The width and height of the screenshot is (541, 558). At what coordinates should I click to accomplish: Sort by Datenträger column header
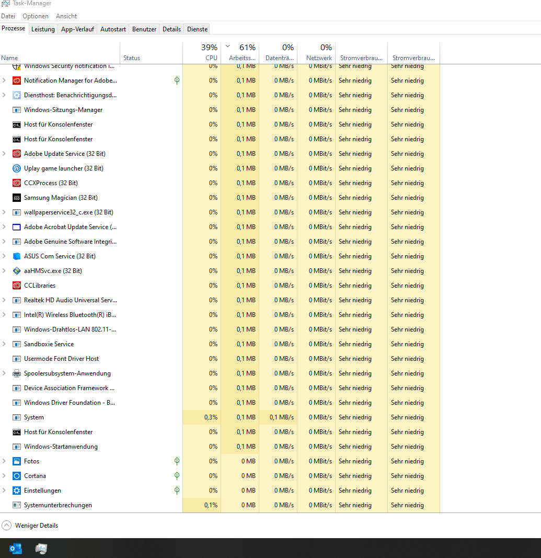click(x=278, y=53)
